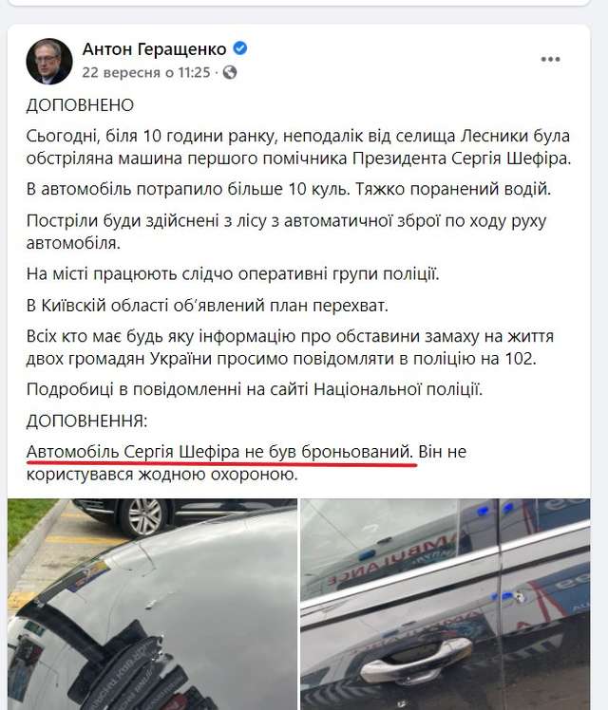This screenshot has height=710, width=608.
Task: Open the three-dots post options menu
Action: click(550, 59)
